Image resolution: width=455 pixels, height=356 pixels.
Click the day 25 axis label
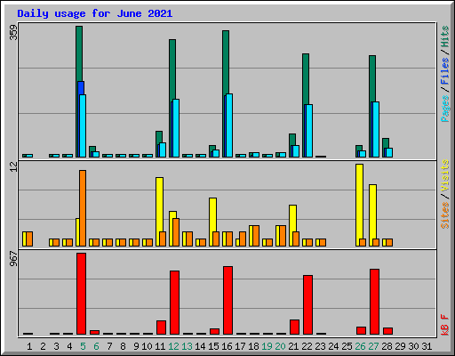click(x=347, y=346)
